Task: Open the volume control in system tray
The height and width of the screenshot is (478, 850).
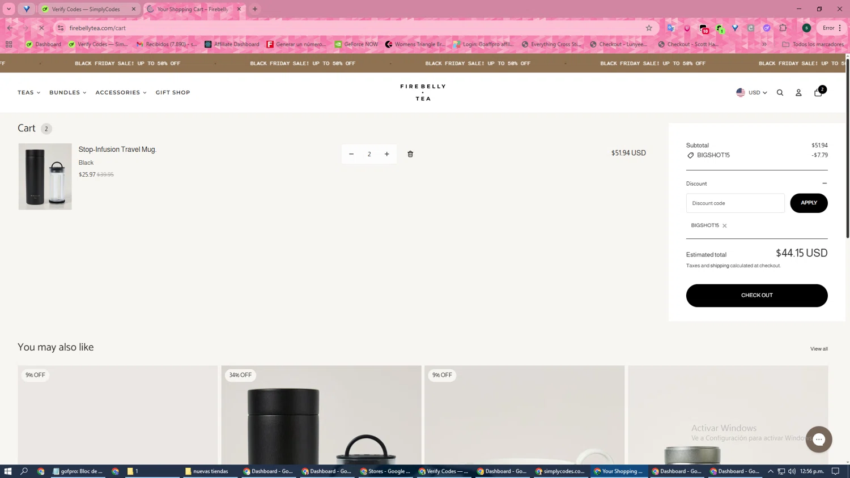Action: tap(792, 471)
